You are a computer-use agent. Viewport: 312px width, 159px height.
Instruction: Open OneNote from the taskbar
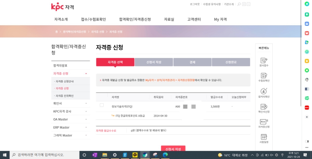click(95, 155)
